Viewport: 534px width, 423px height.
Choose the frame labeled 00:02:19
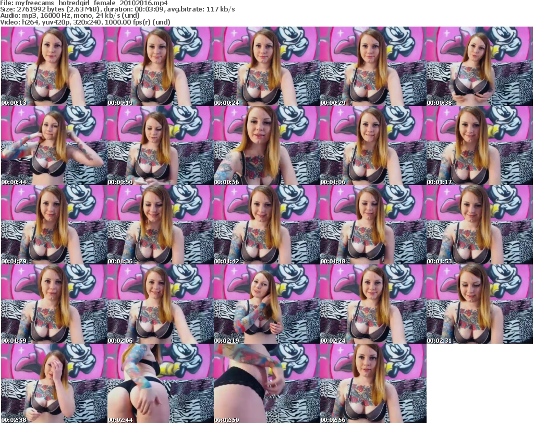point(266,304)
